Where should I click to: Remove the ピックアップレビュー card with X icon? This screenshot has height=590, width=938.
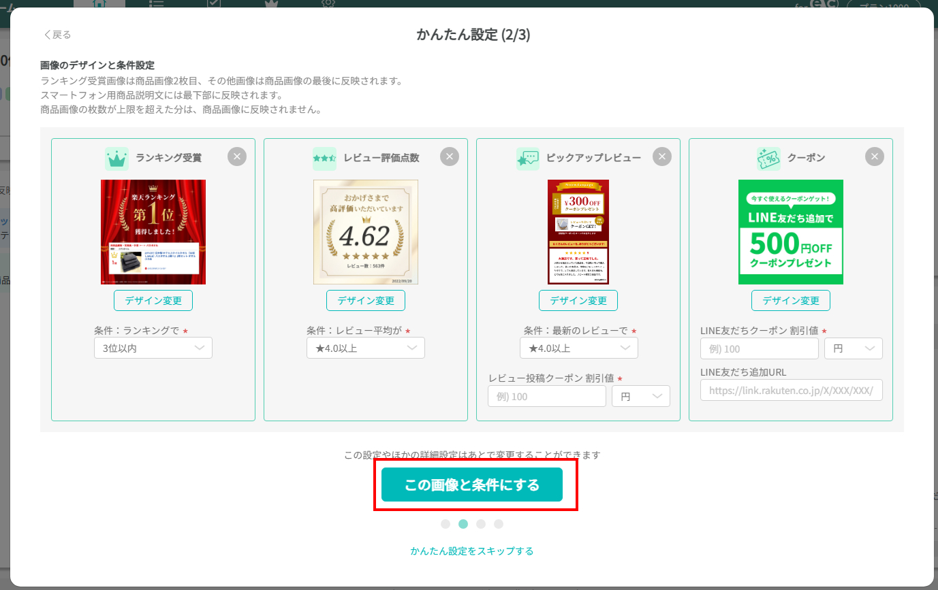coord(661,157)
